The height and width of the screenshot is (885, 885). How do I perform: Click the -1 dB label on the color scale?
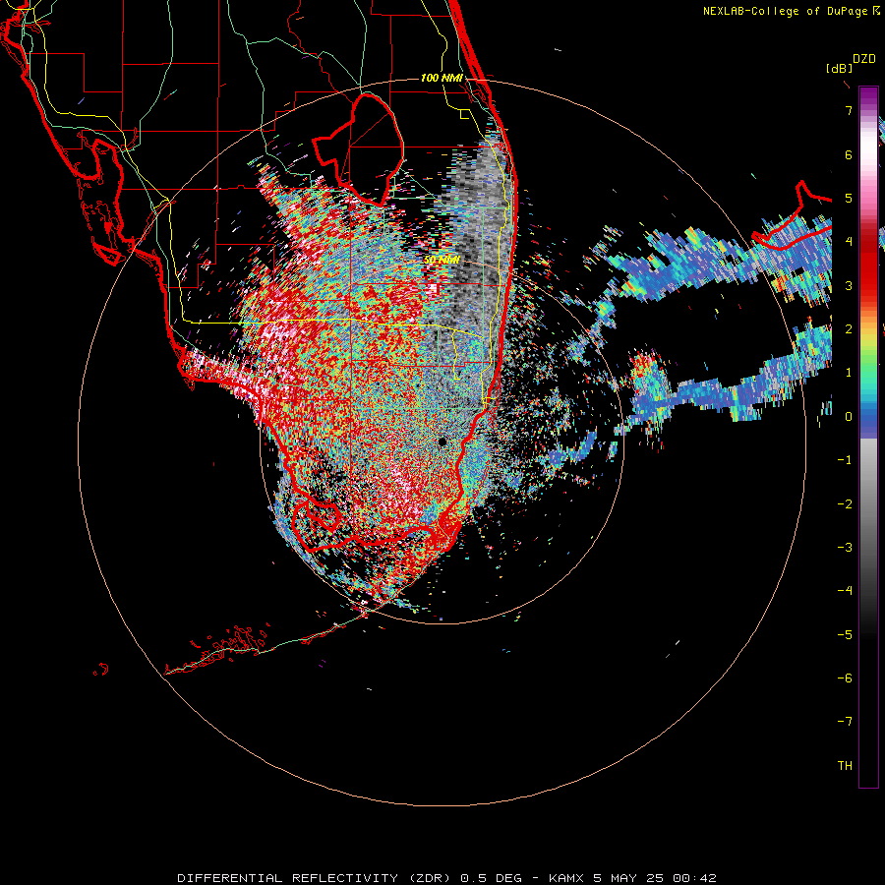tap(845, 460)
